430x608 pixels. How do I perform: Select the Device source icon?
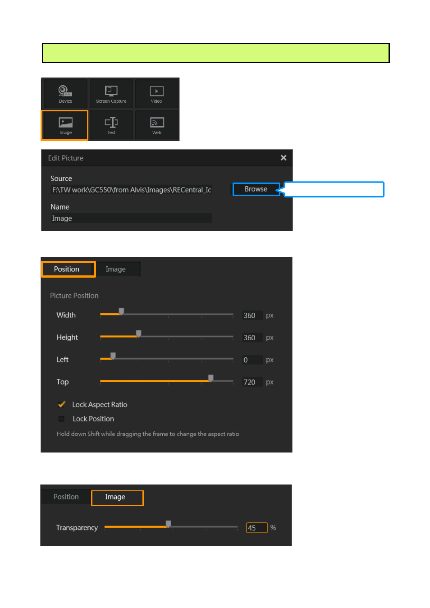click(x=65, y=94)
